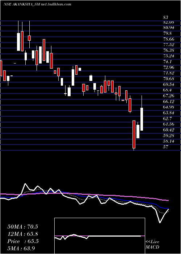Click the 64.98 price axis label
The image size is (181, 254).
point(169,107)
